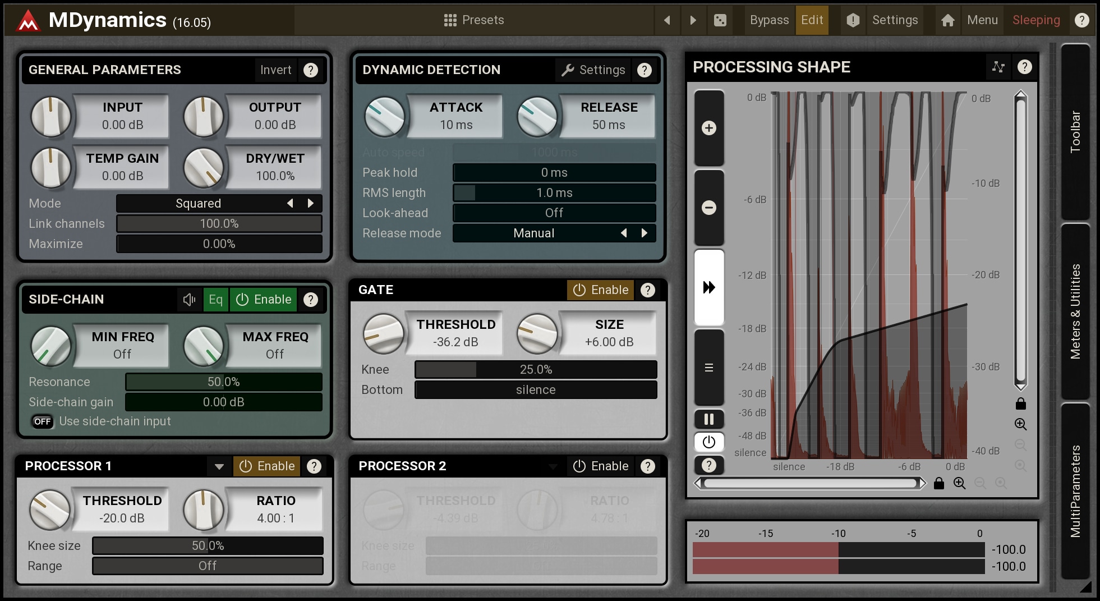Viewport: 1100px width, 601px height.
Task: Open Dynamic Detection Settings
Action: pyautogui.click(x=593, y=70)
